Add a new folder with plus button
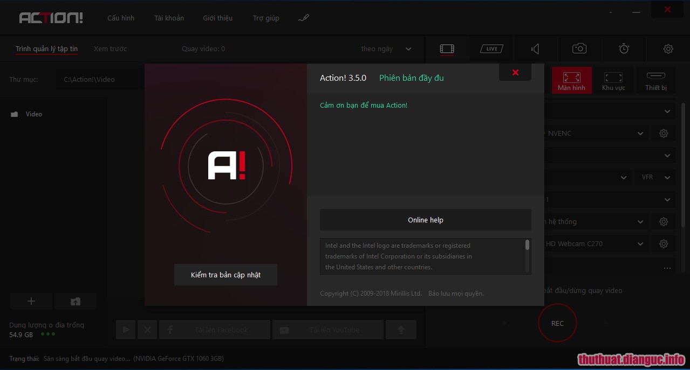The height and width of the screenshot is (370, 690). click(31, 301)
